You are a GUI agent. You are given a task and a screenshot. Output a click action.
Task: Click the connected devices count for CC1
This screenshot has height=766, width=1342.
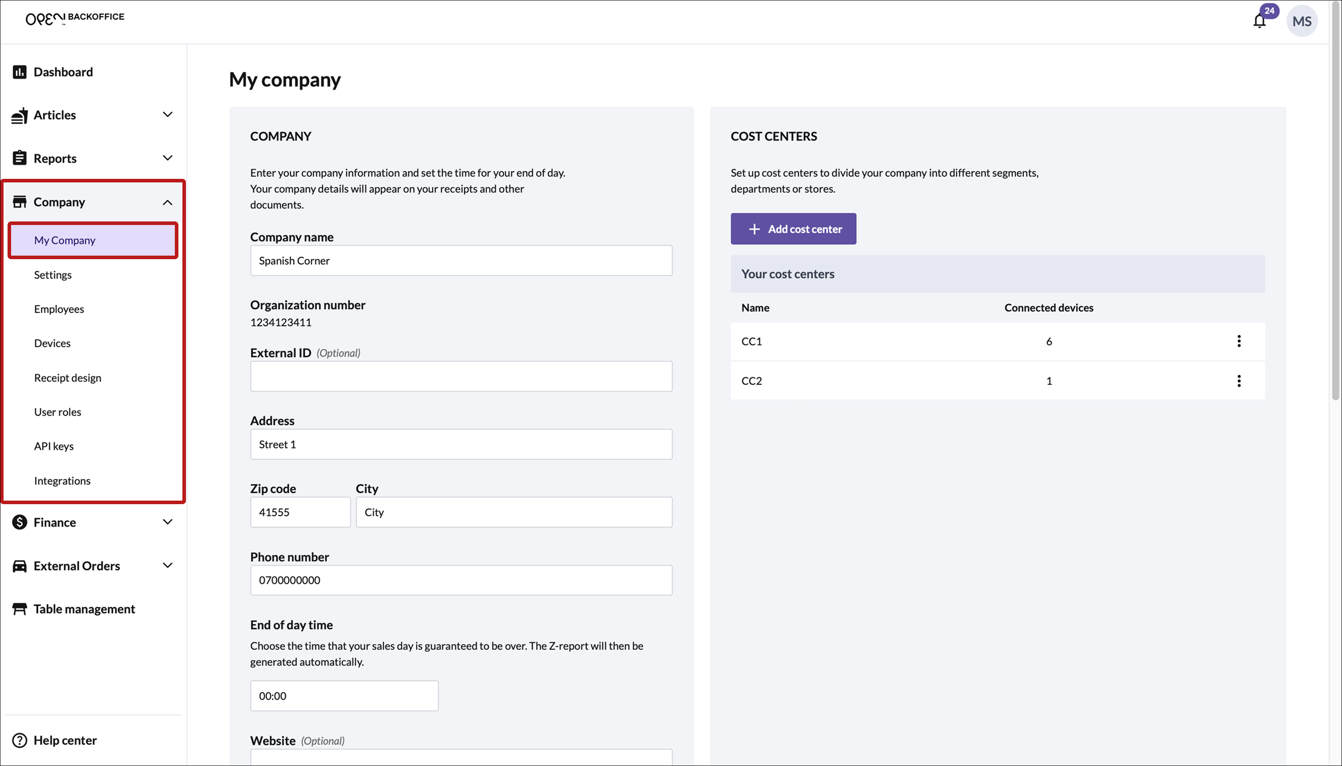[x=1049, y=341]
